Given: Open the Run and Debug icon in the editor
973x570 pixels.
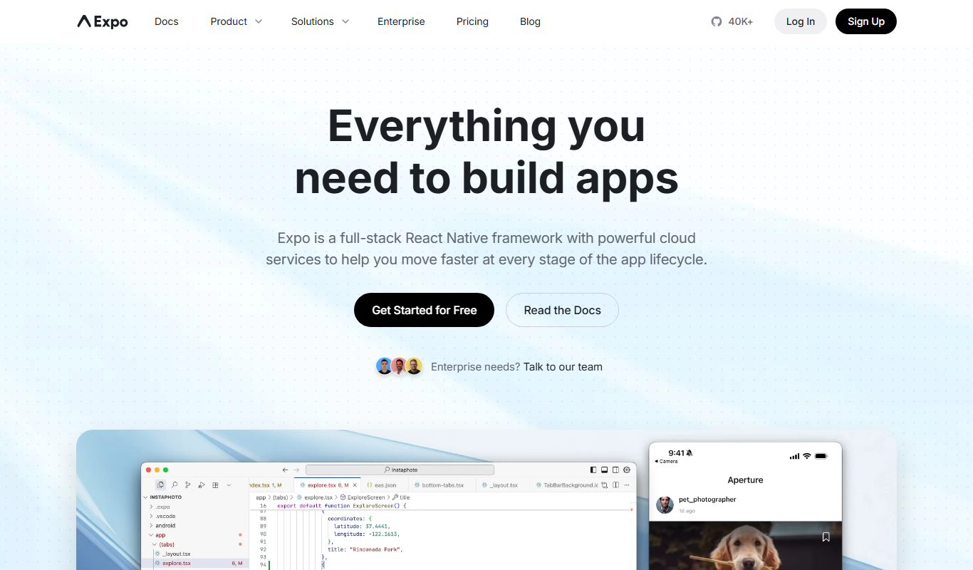Looking at the screenshot, I should coord(202,485).
